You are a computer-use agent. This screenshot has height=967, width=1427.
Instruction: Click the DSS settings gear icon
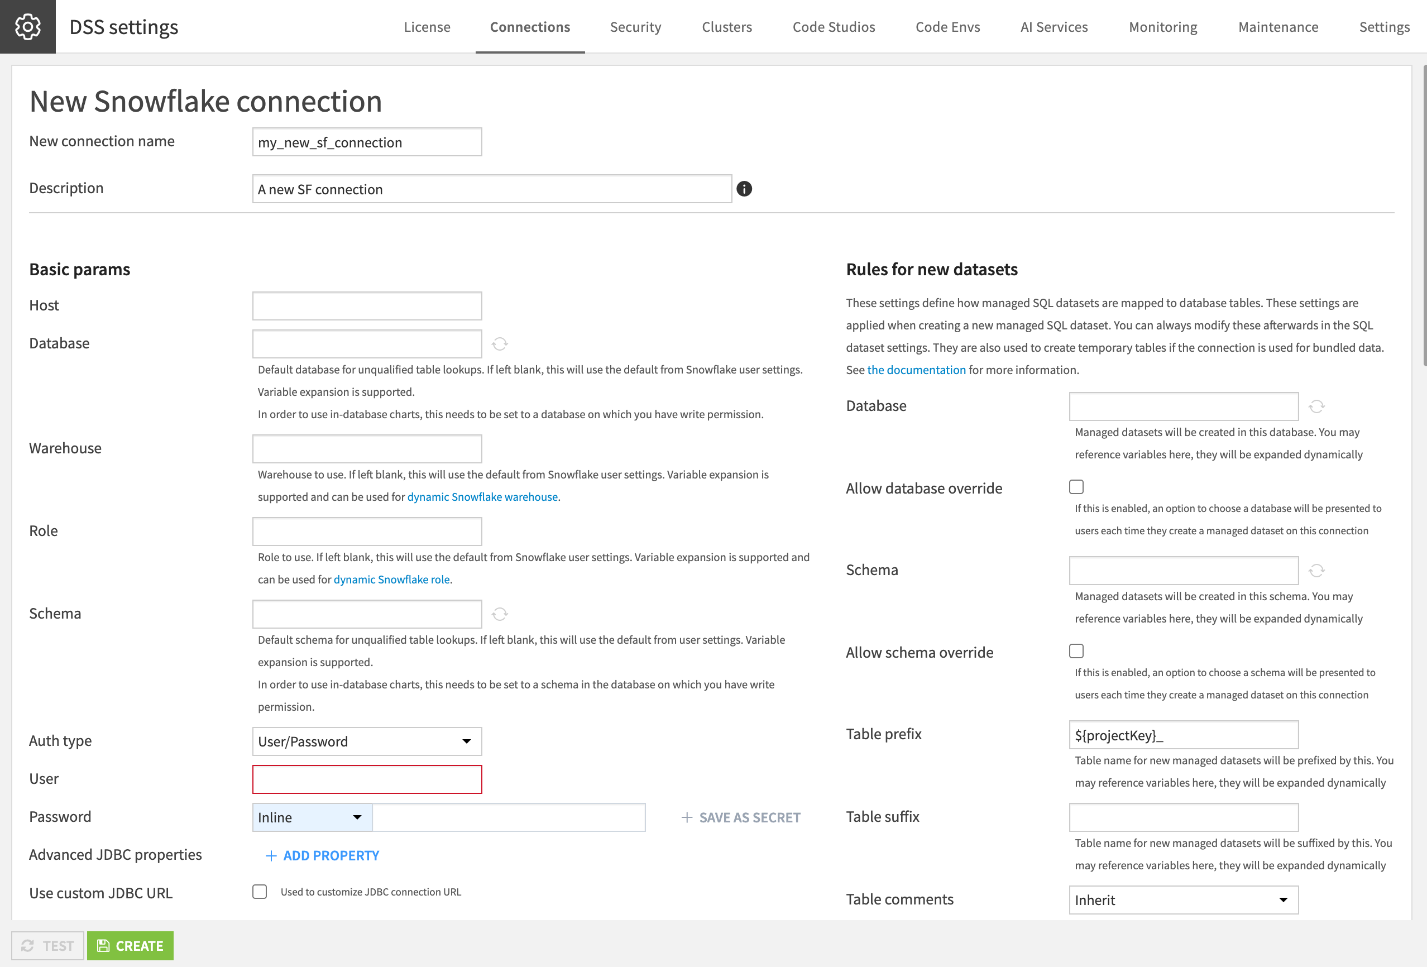coord(27,26)
